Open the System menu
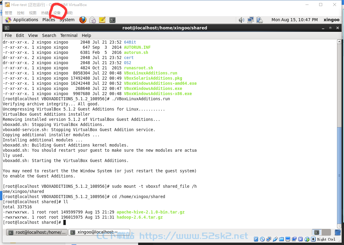The width and height of the screenshot is (344, 245). coord(67,20)
